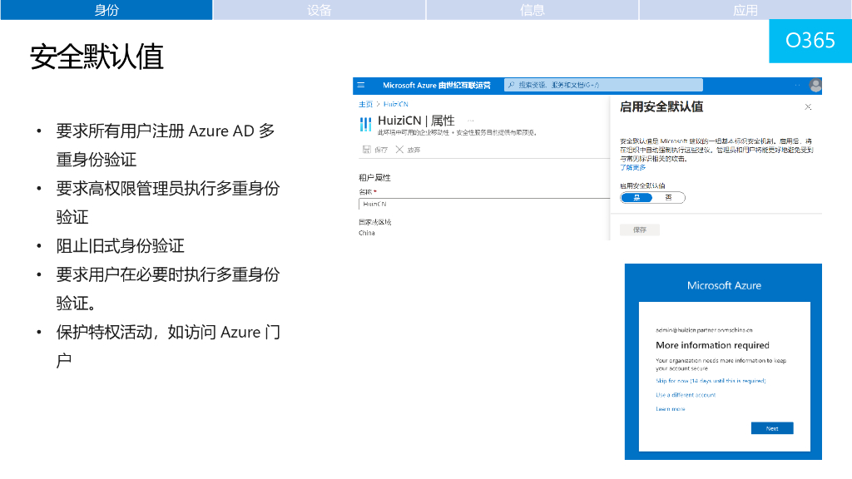Click the Next button
This screenshot has width=852, height=479.
point(771,428)
